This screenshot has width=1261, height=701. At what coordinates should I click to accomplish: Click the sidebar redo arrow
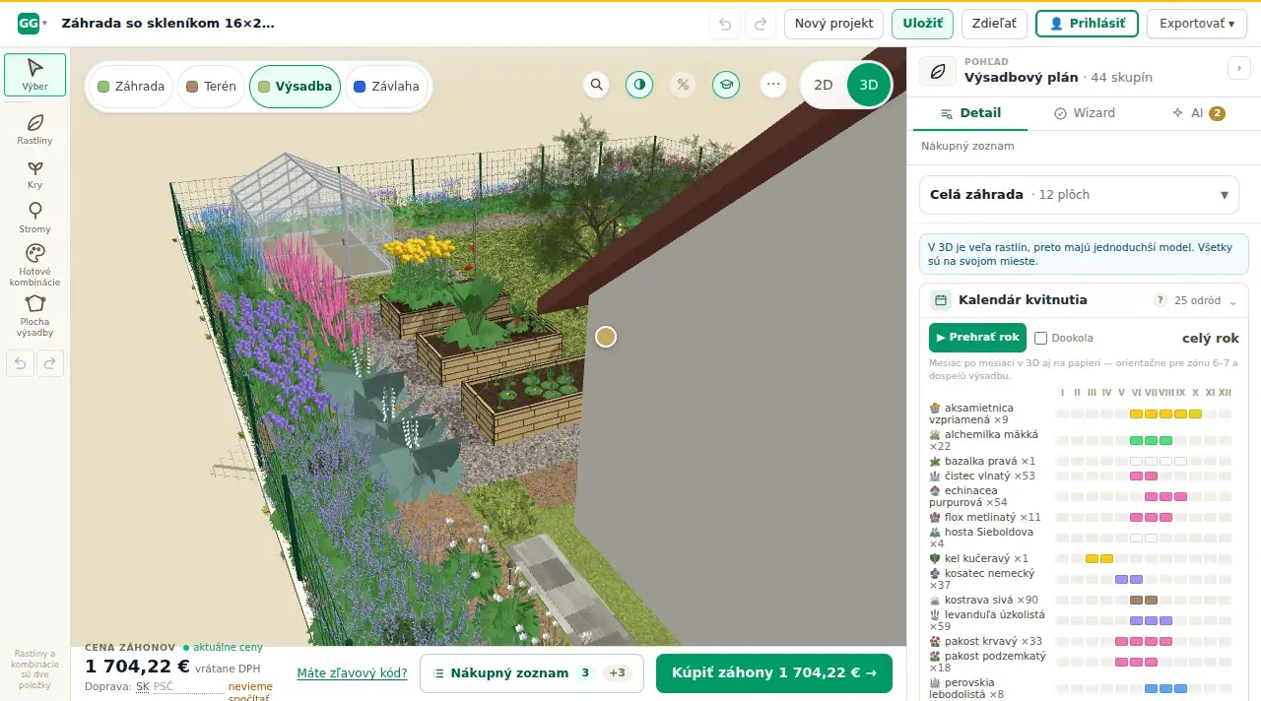50,363
